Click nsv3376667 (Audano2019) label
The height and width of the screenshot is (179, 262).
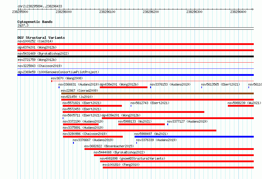coord(93,140)
